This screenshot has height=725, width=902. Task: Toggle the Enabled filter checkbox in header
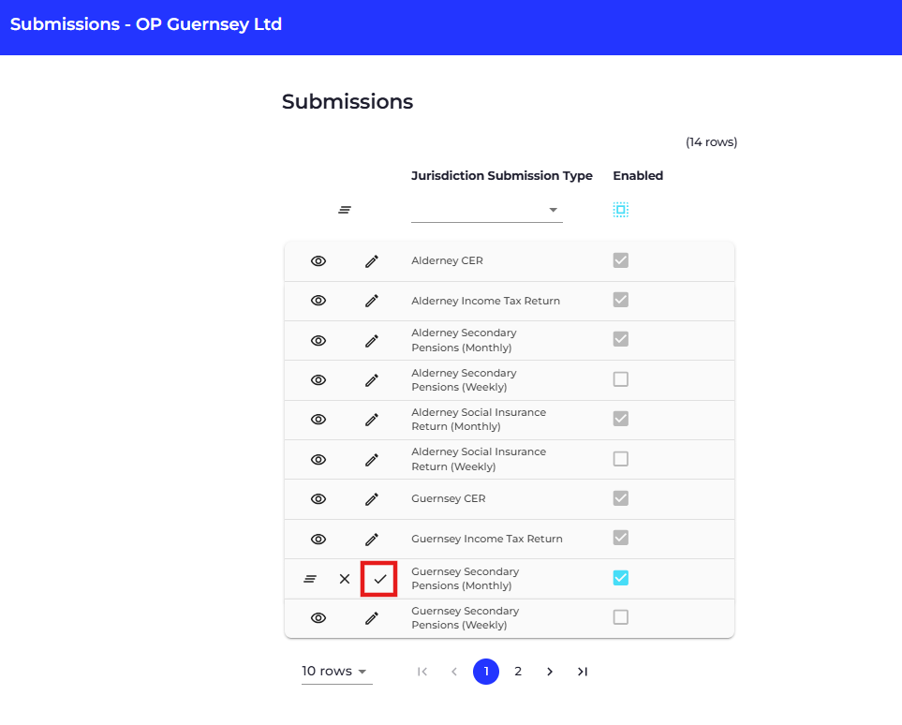tap(621, 210)
